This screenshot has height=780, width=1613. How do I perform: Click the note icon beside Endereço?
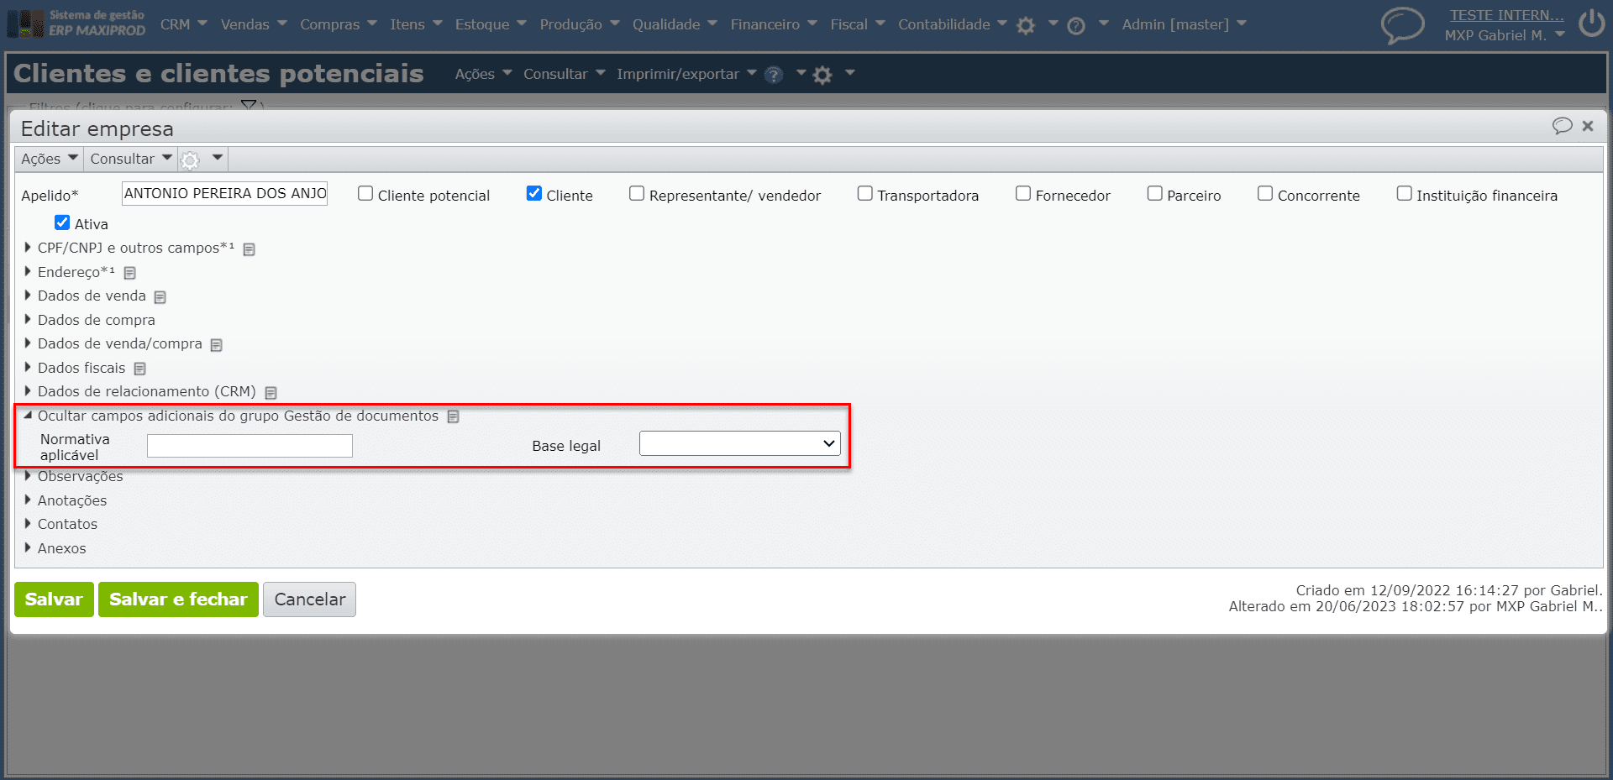coord(130,273)
